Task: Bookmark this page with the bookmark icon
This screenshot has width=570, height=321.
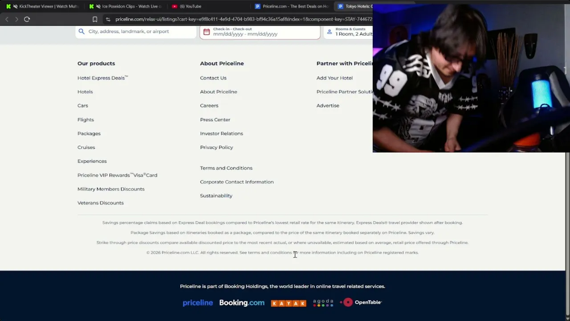Action: coord(95,19)
